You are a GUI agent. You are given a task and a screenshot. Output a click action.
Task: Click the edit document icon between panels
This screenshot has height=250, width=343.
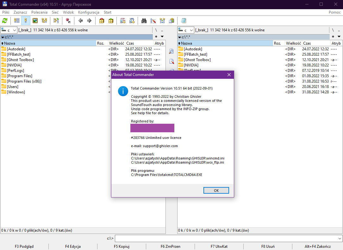172,61
